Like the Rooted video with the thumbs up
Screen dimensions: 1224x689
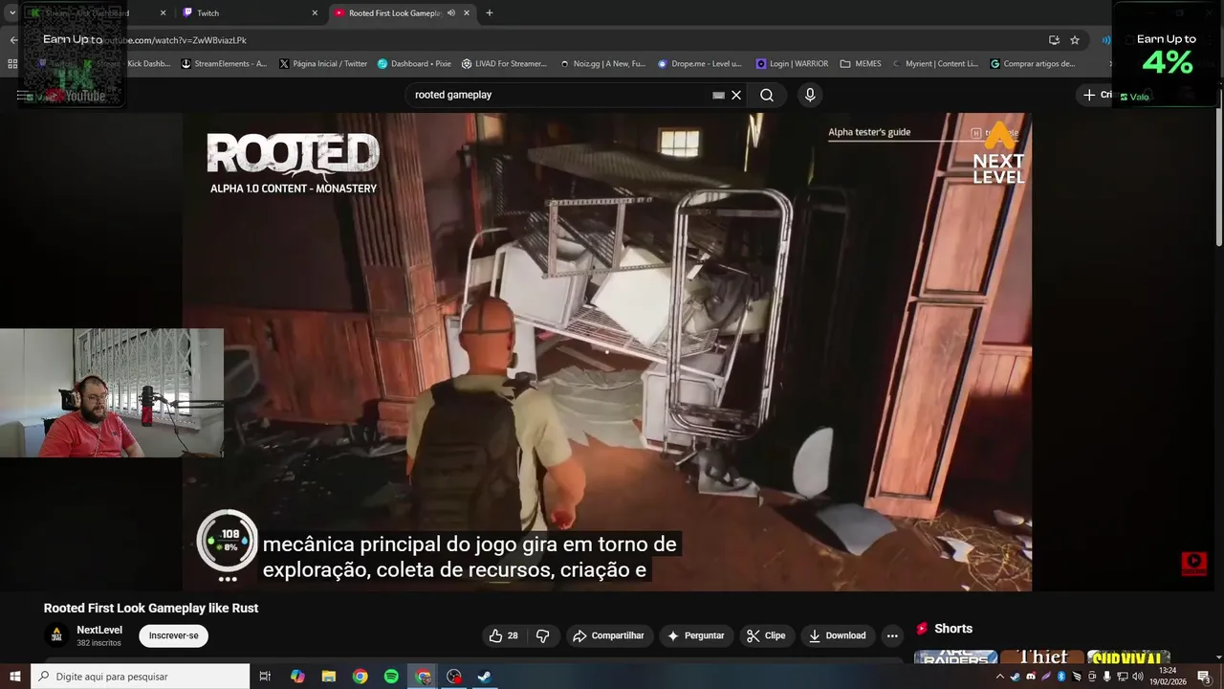(503, 635)
